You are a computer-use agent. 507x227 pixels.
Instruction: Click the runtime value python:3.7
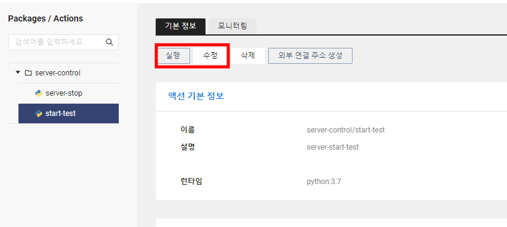324,182
